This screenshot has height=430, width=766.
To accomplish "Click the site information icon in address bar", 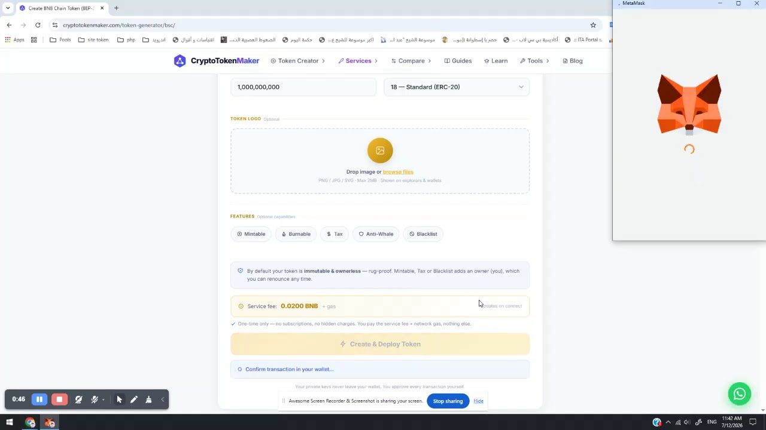I will tap(55, 25).
